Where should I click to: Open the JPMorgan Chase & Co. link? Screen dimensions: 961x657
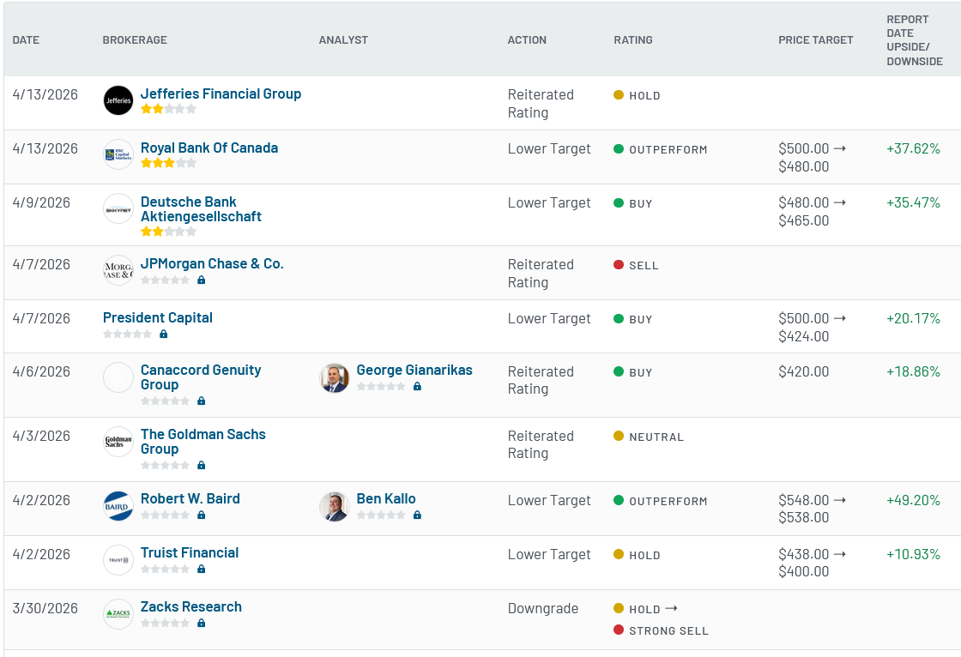[x=212, y=263]
